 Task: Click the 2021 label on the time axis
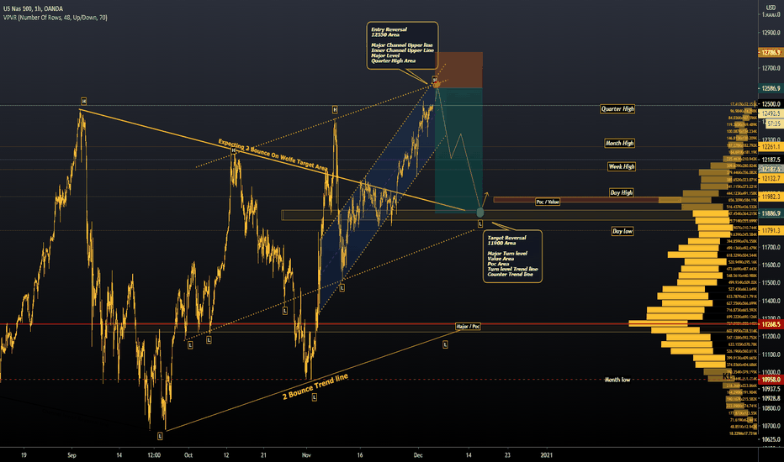[547, 455]
